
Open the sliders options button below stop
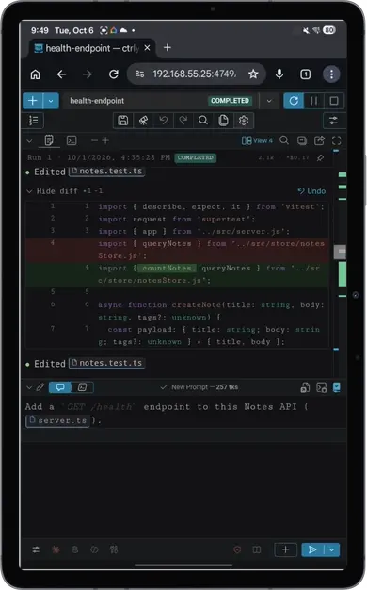point(333,121)
